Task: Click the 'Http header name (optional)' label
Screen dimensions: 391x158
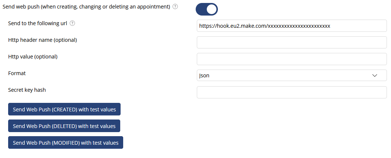Action: pyautogui.click(x=43, y=40)
